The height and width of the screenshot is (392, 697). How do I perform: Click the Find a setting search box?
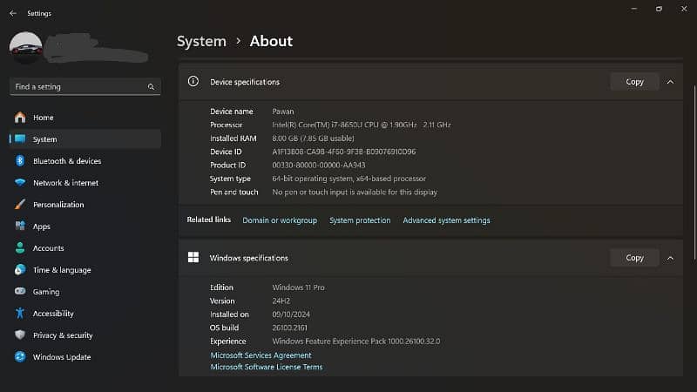pyautogui.click(x=78, y=87)
